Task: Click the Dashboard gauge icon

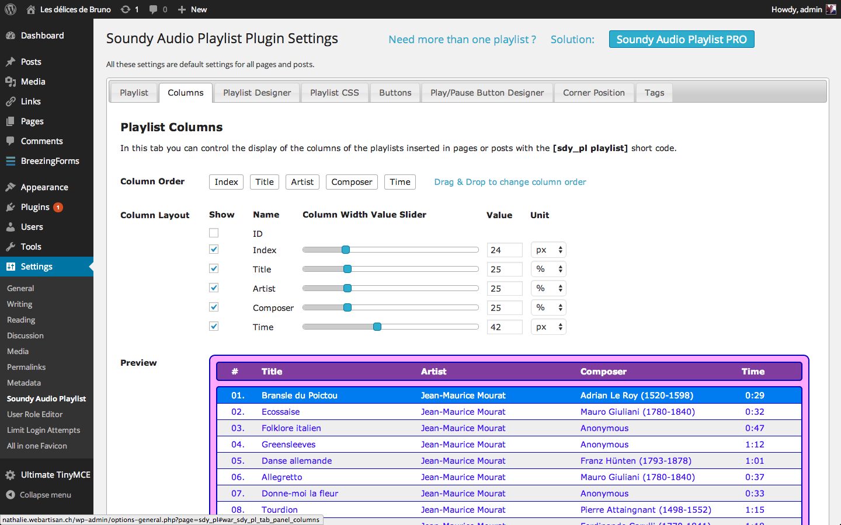Action: pyautogui.click(x=11, y=36)
